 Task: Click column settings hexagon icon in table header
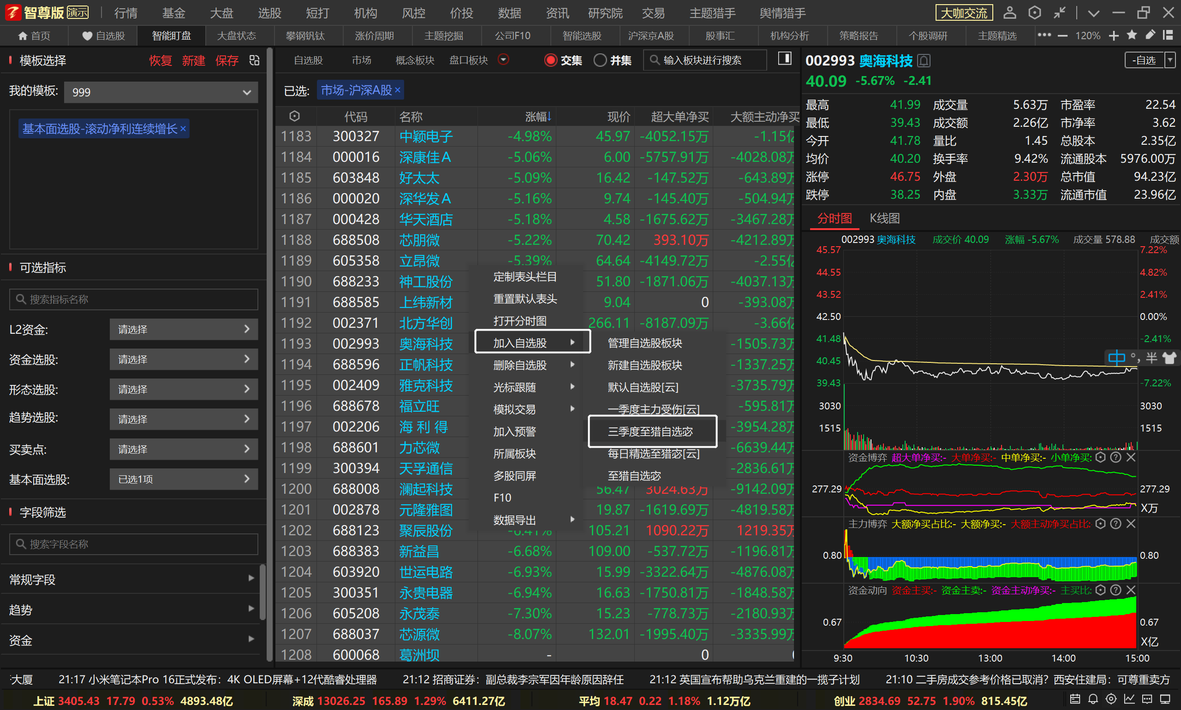(x=294, y=116)
